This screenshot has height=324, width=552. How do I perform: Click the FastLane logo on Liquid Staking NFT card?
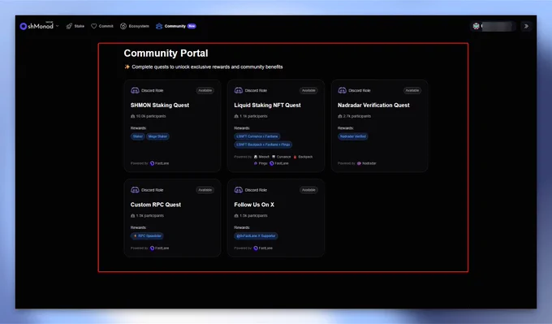coord(271,163)
